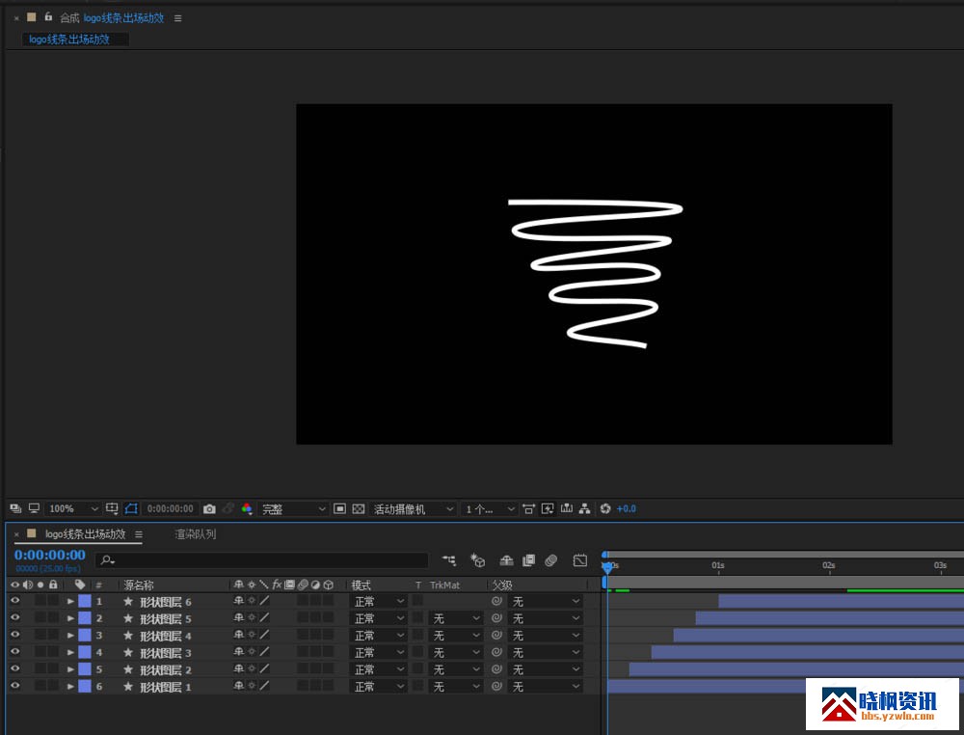Screen dimensions: 964x735
Task: Open 1个 view layout dropdown
Action: [490, 508]
